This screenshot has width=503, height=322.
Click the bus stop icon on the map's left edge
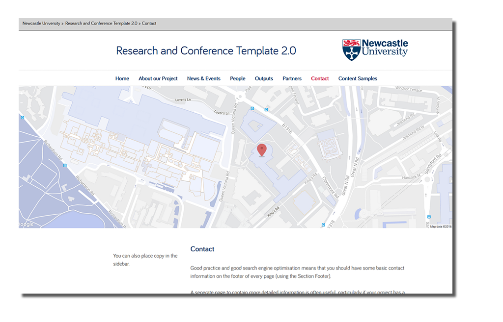click(x=22, y=118)
